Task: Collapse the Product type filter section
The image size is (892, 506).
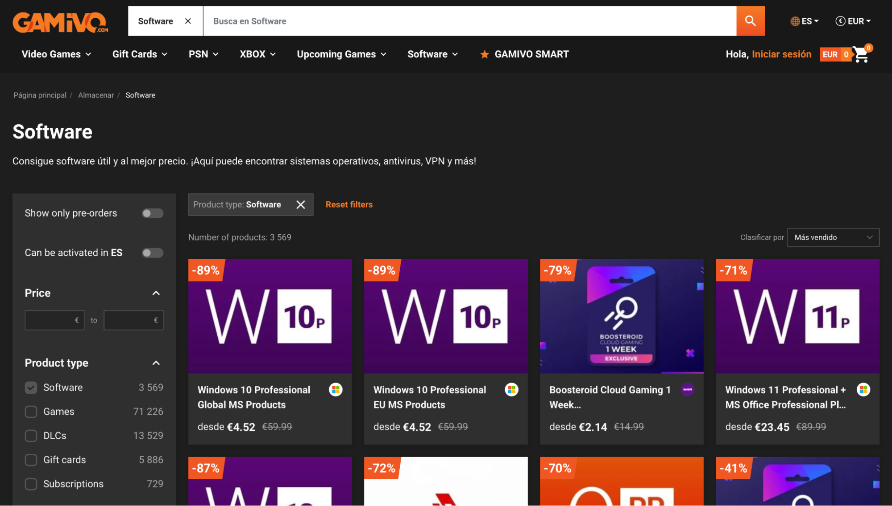Action: 156,363
